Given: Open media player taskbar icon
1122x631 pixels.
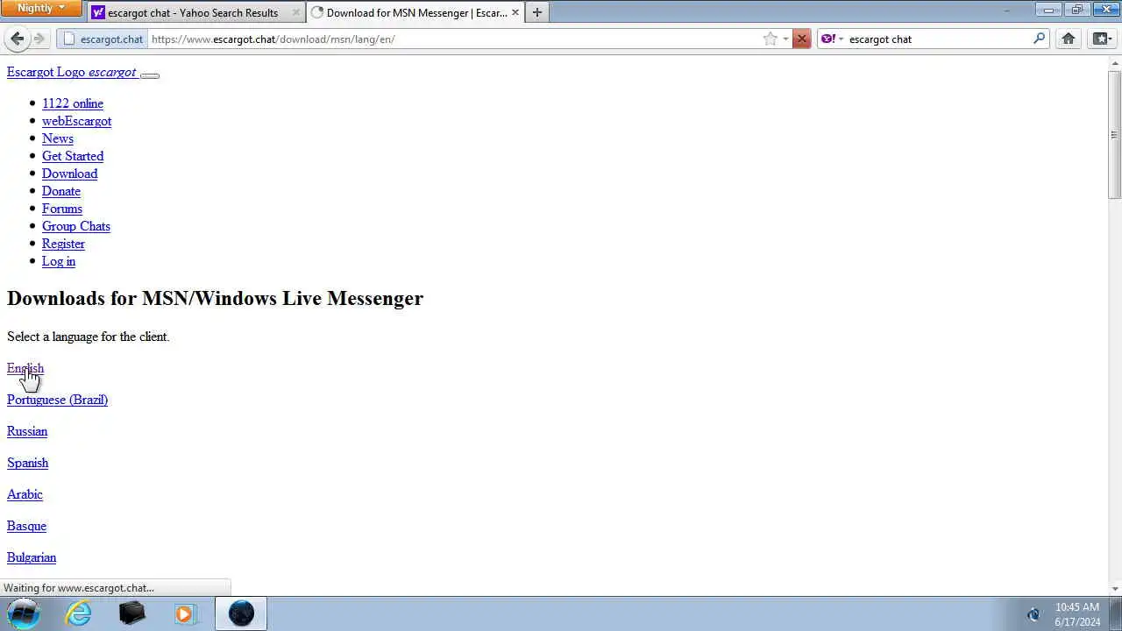Looking at the screenshot, I should (184, 613).
